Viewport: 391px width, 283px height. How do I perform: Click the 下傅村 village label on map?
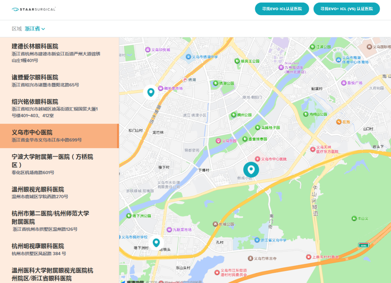click(204, 170)
